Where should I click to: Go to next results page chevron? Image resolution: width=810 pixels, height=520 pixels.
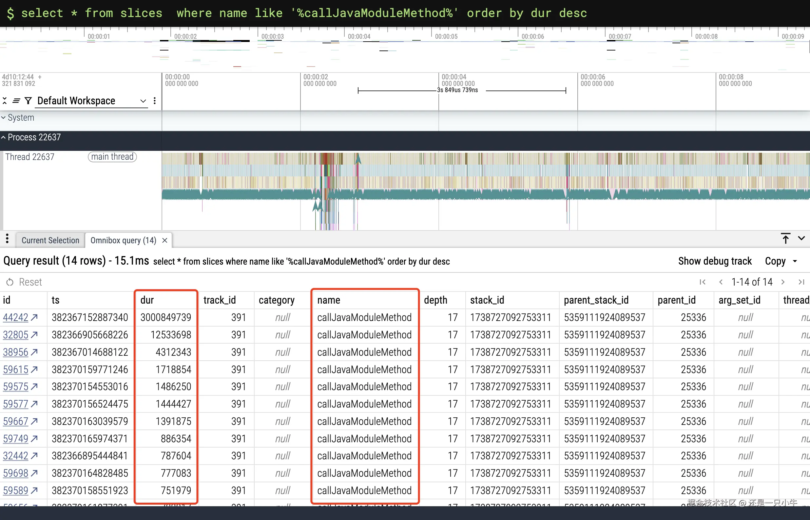(783, 282)
